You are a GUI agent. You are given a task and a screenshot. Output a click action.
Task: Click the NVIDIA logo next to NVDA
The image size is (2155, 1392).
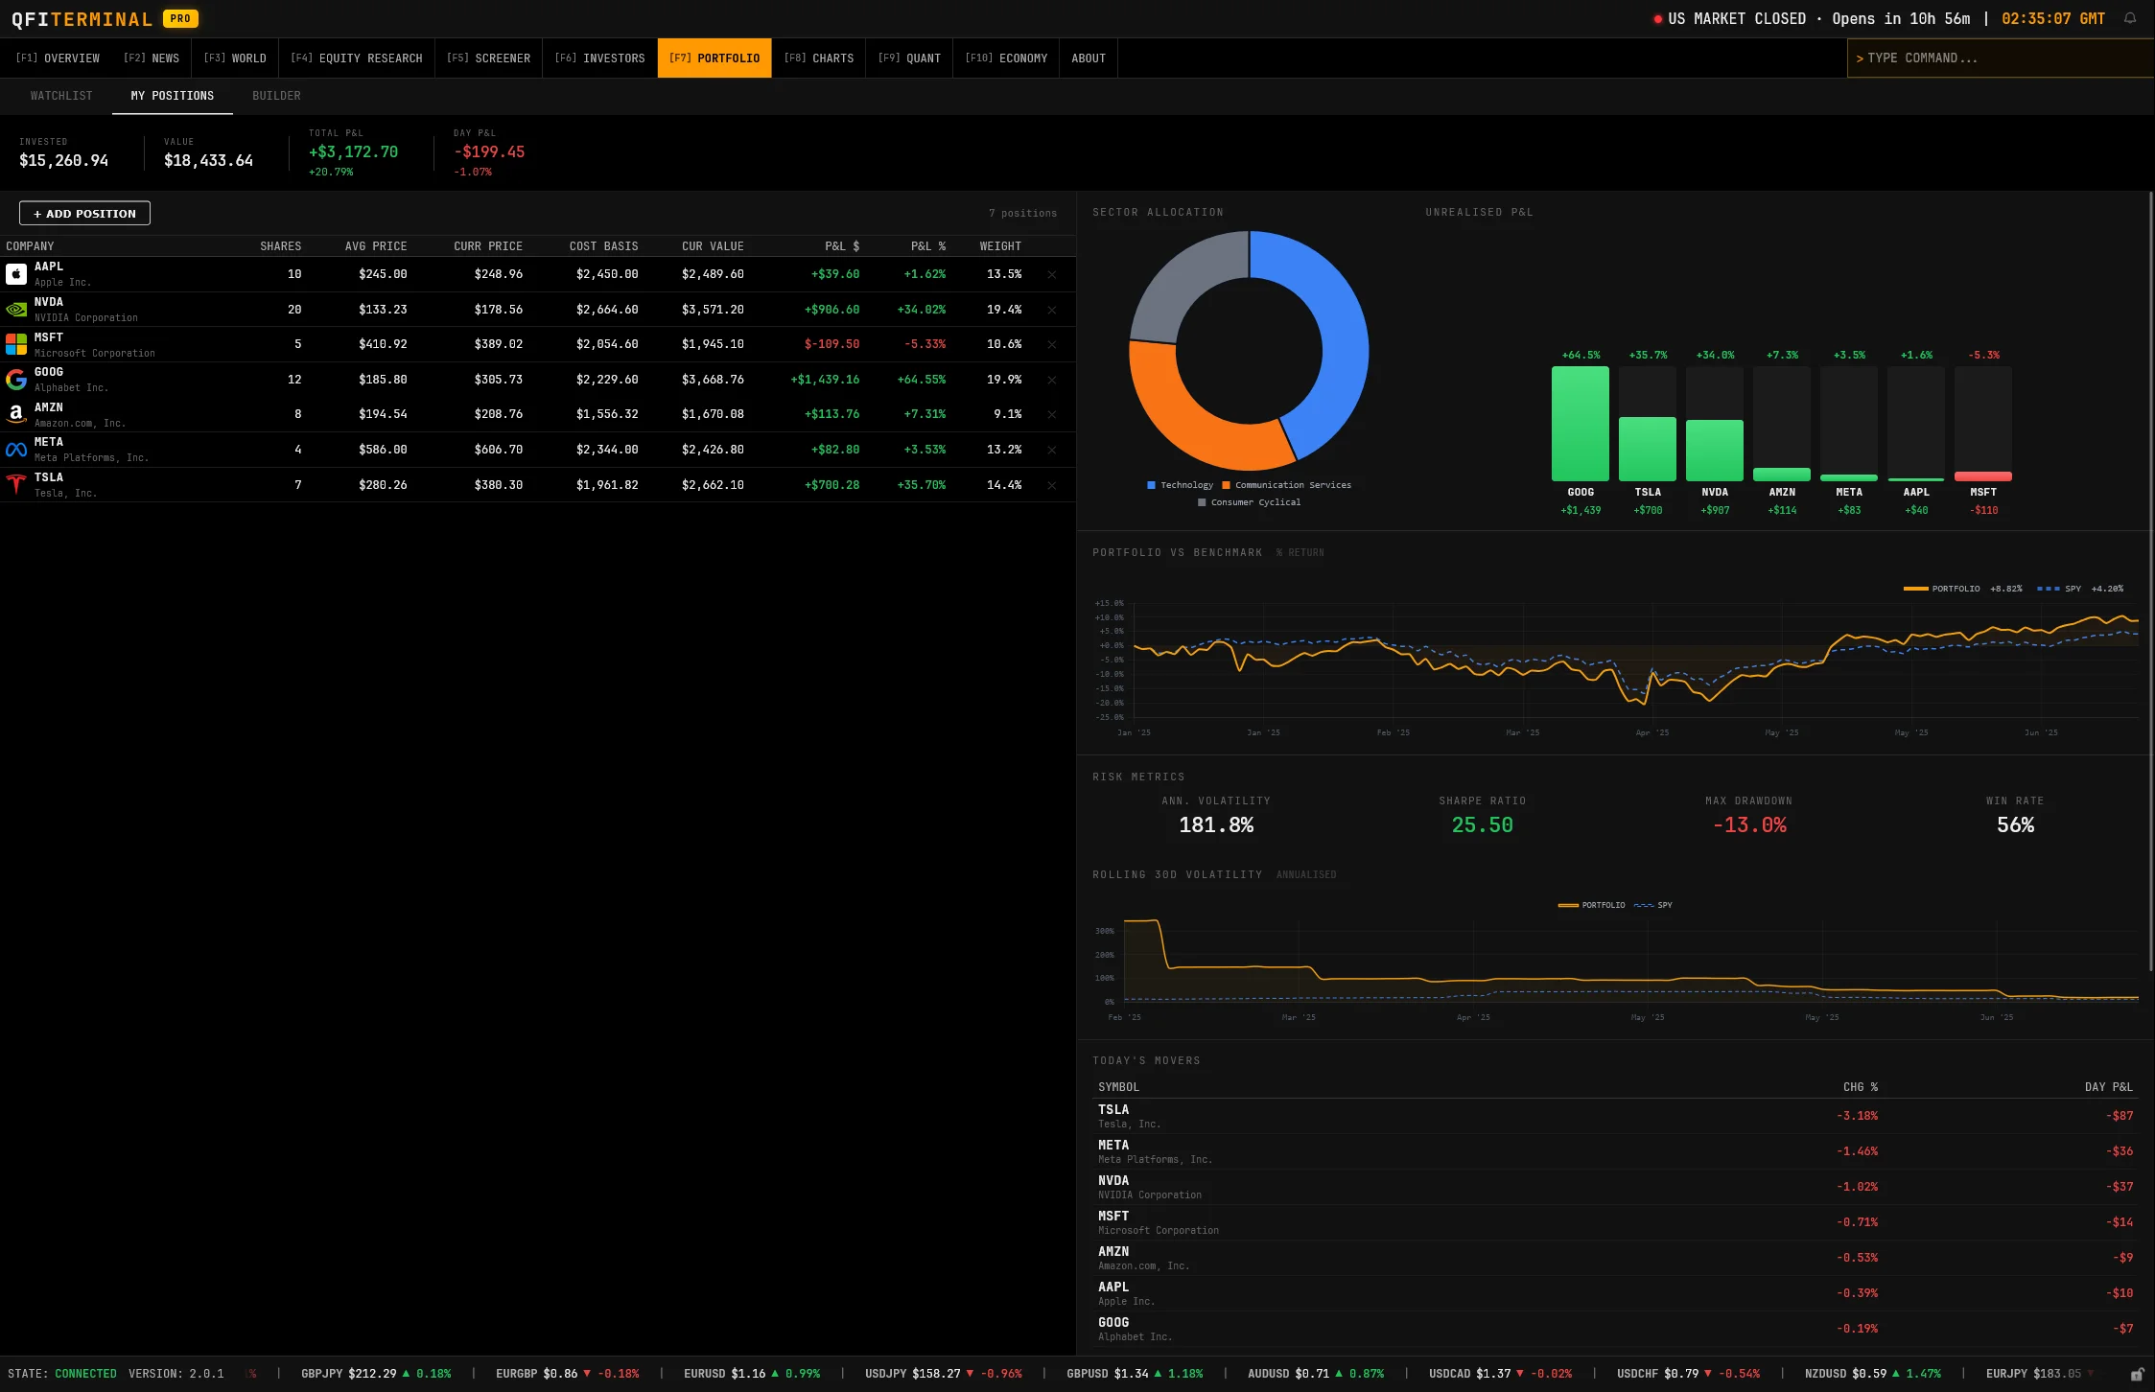pos(16,310)
